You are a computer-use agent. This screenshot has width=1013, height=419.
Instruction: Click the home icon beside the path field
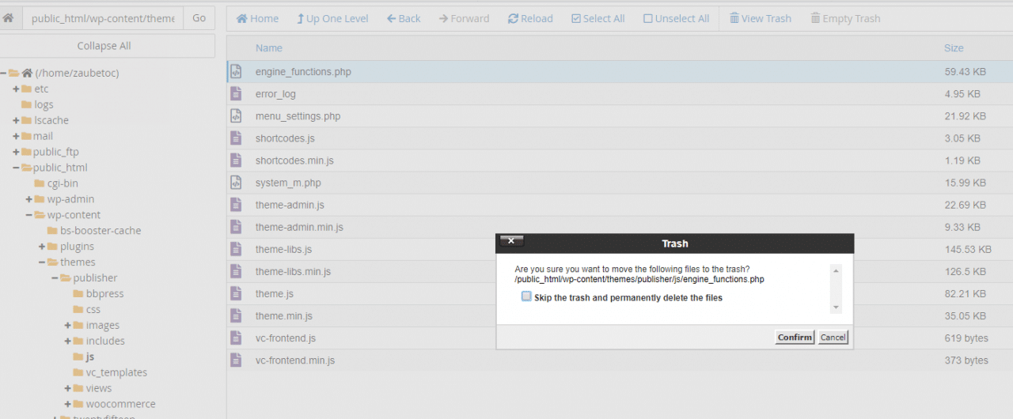coord(9,18)
